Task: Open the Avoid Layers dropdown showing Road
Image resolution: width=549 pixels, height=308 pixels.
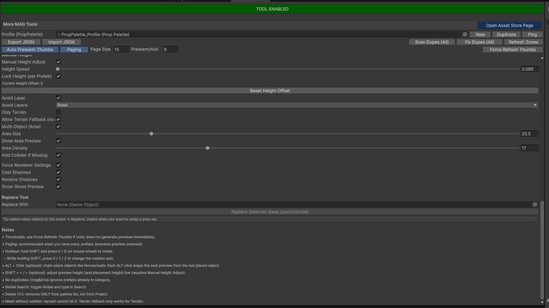Action: click(297, 105)
